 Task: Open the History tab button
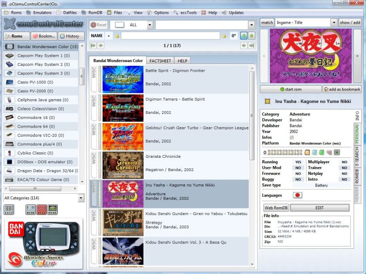tap(71, 36)
